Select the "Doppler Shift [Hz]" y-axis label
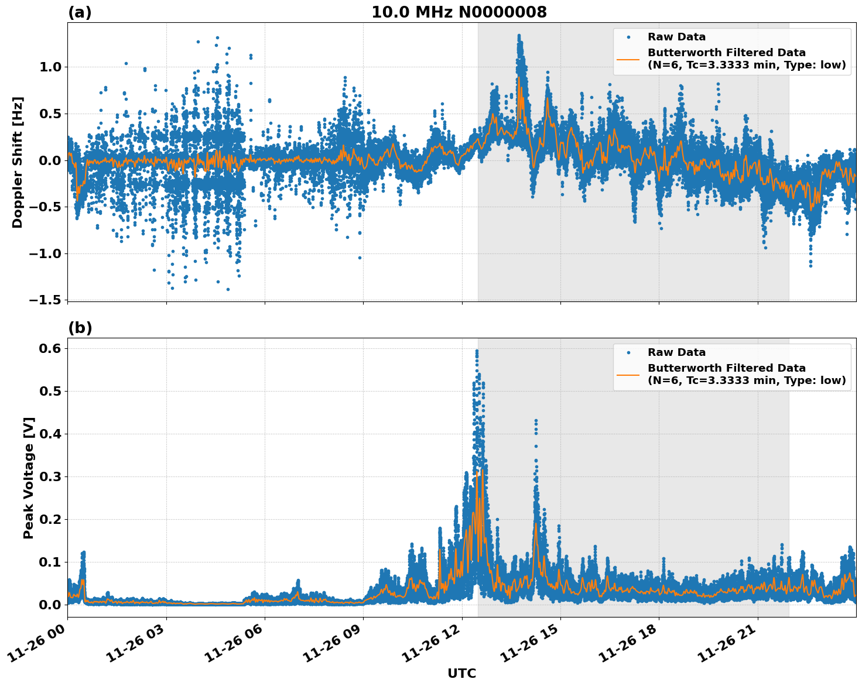This screenshot has width=862, height=686. pos(18,162)
